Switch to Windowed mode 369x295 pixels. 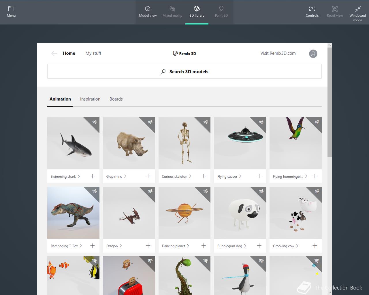click(358, 14)
